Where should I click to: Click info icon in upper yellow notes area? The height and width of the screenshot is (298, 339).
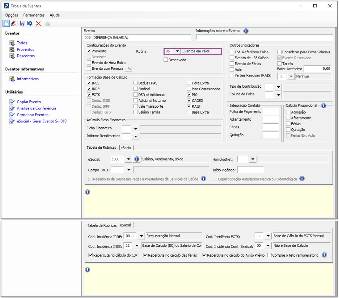tap(88, 192)
